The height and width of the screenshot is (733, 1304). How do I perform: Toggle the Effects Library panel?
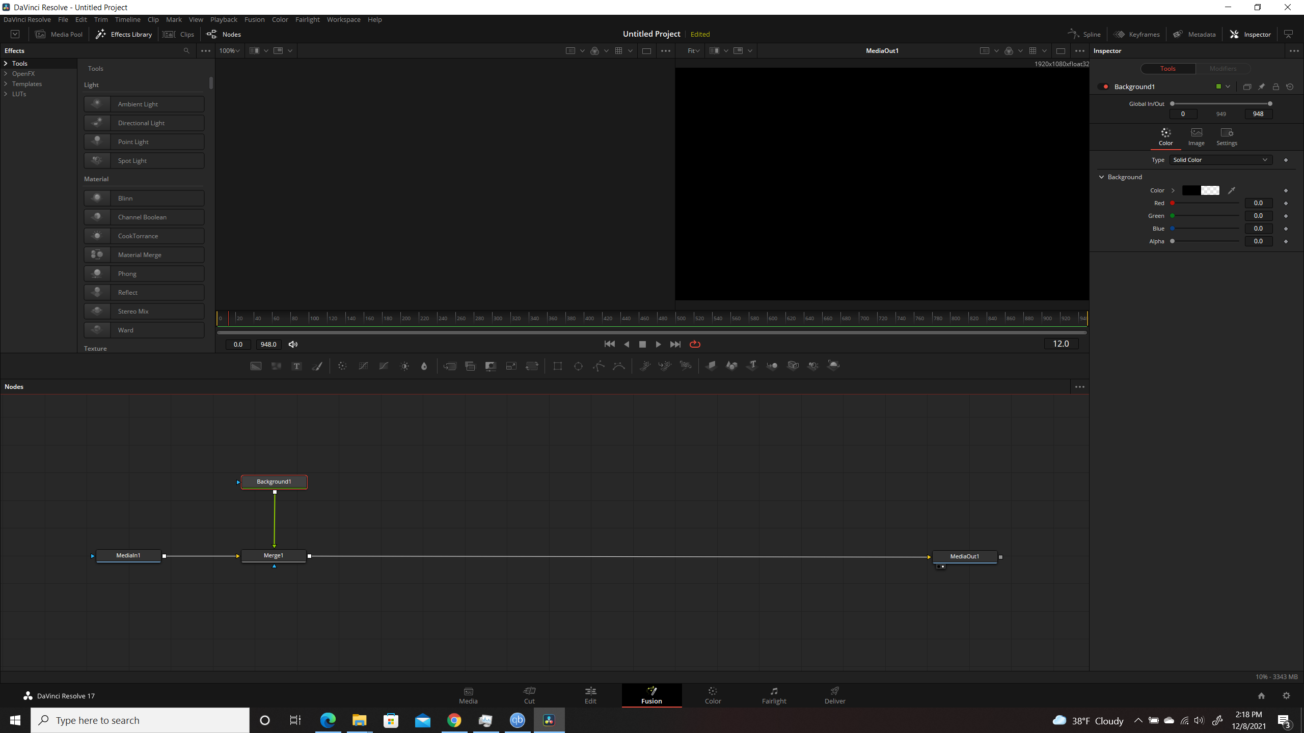124,34
